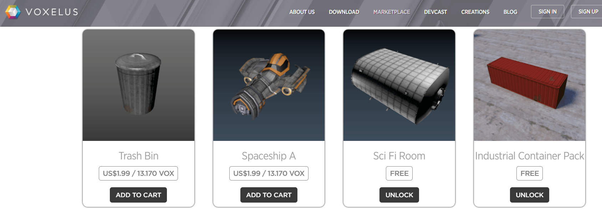The width and height of the screenshot is (602, 224).
Task: Open the Devcast navigation link
Action: pos(435,12)
